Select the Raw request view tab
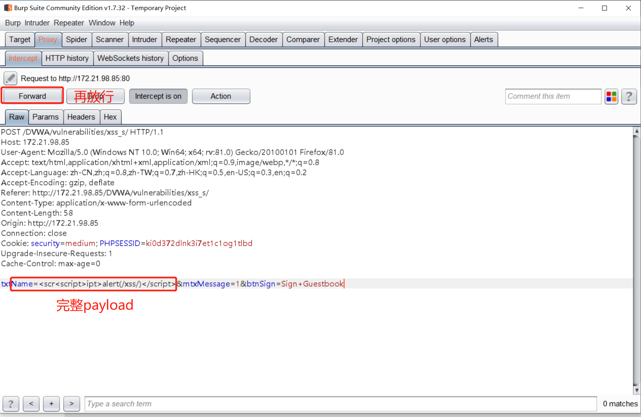The width and height of the screenshot is (641, 417). (x=17, y=117)
